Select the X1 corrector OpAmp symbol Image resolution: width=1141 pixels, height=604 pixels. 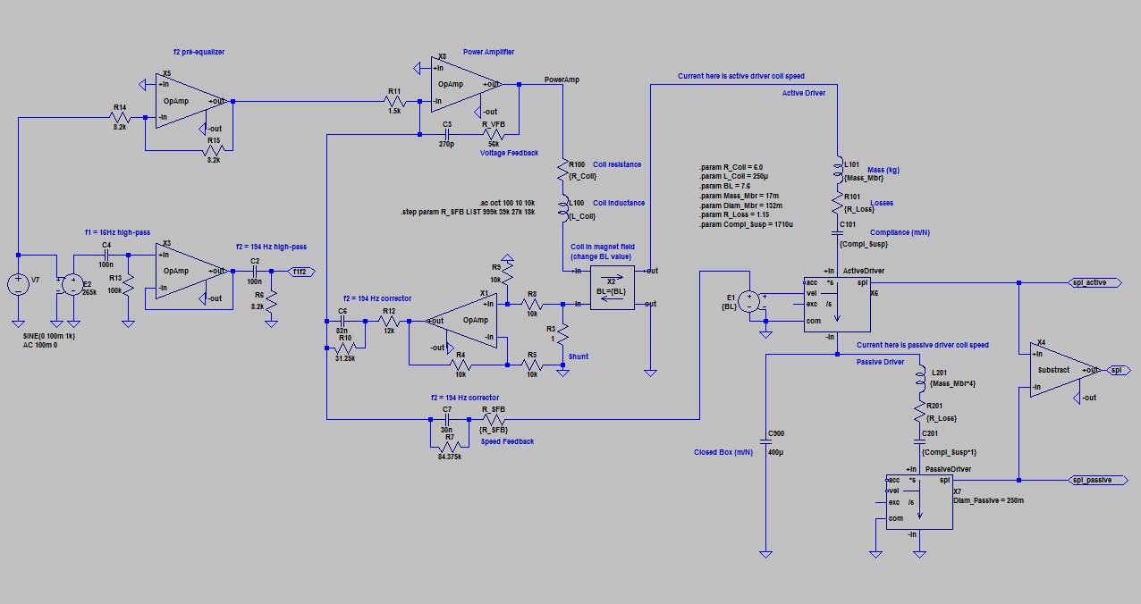pyautogui.click(x=461, y=321)
